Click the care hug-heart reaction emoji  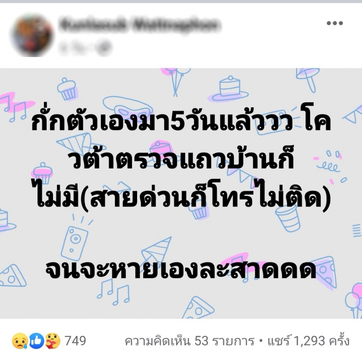(52, 341)
